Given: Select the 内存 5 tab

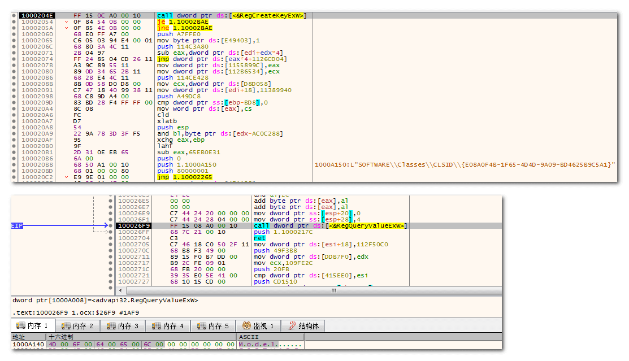Looking at the screenshot, I should (x=214, y=326).
